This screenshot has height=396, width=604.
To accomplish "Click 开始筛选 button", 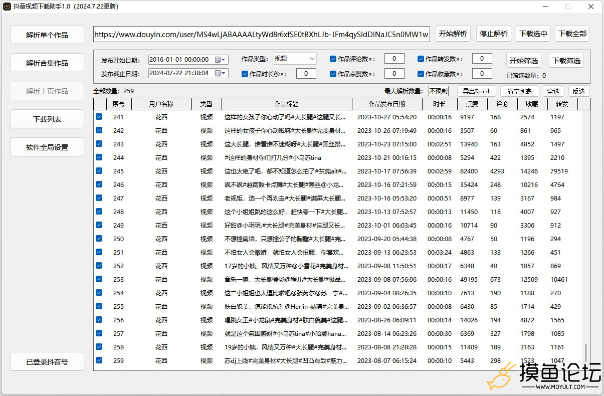I will click(x=524, y=61).
